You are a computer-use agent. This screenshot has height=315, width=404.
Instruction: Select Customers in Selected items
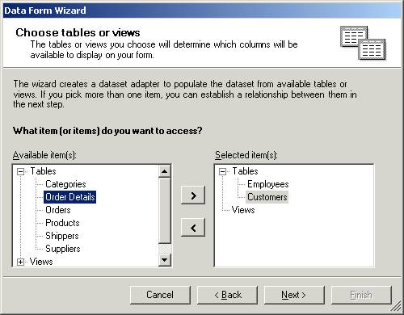(267, 197)
